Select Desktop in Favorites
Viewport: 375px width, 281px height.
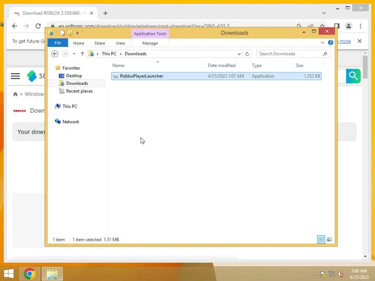[x=74, y=75]
